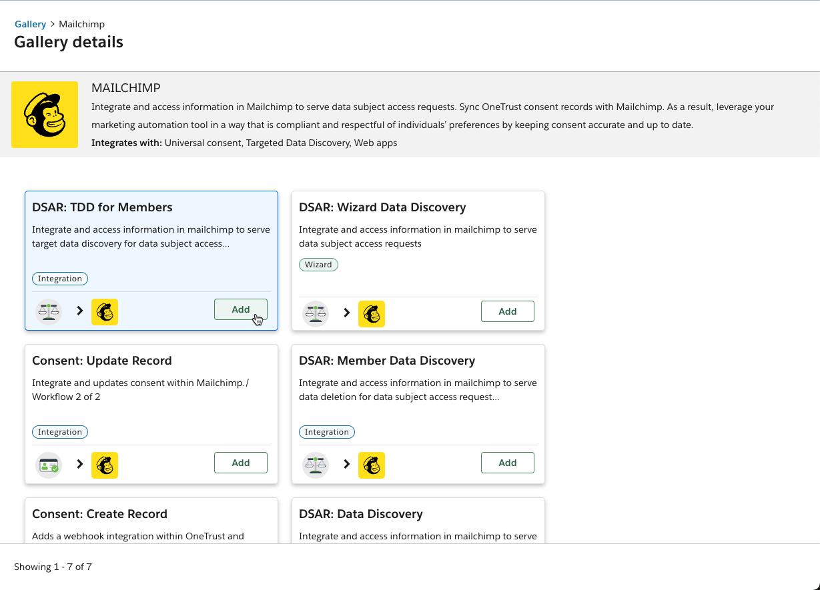820x590 pixels.
Task: Click the chevron arrow on Consent: Update Record card
Action: (x=79, y=465)
